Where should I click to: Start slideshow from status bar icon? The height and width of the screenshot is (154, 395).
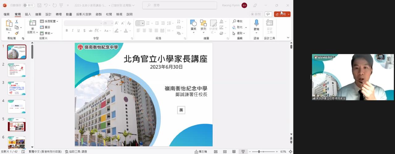tap(243, 152)
